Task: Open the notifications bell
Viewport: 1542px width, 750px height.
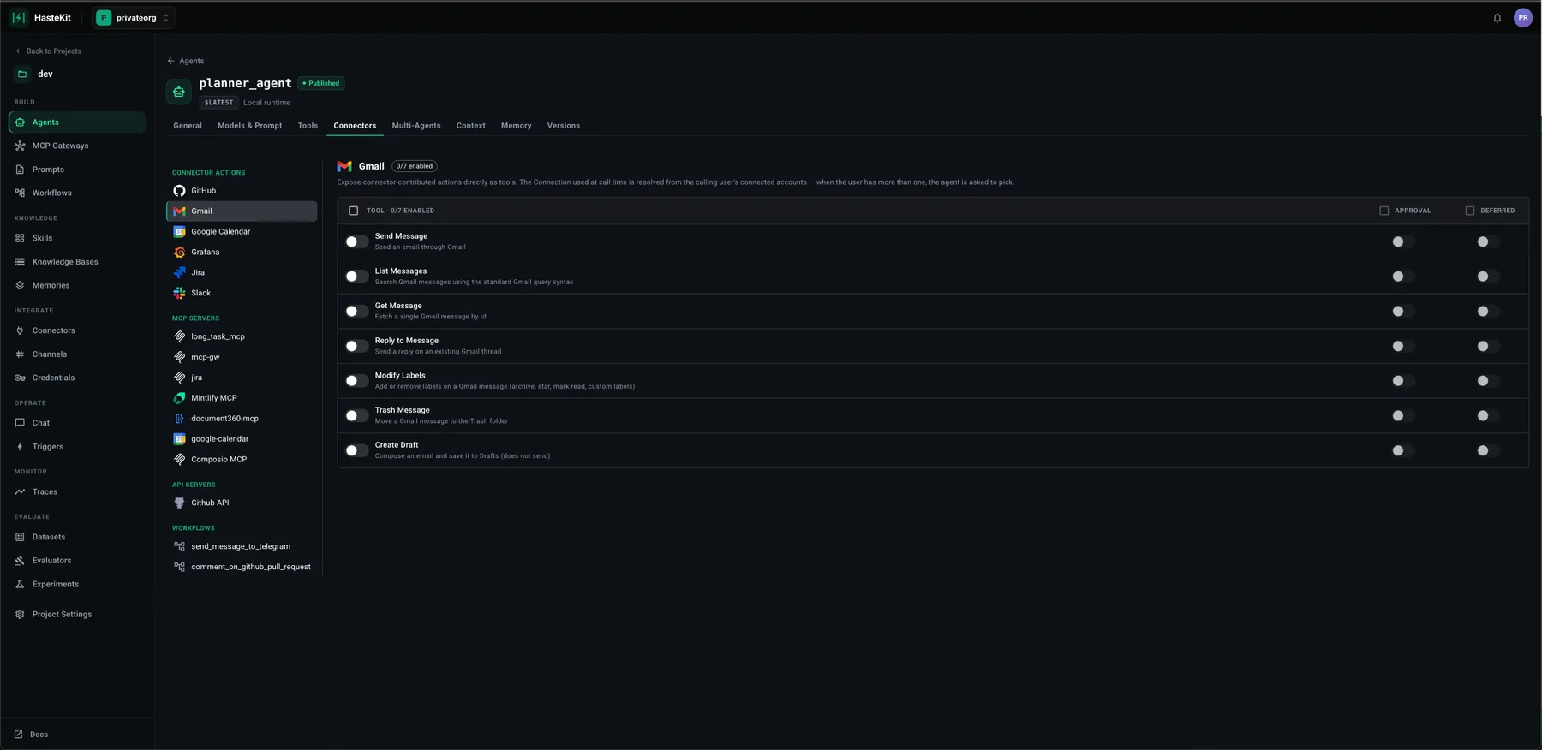Action: coord(1497,18)
